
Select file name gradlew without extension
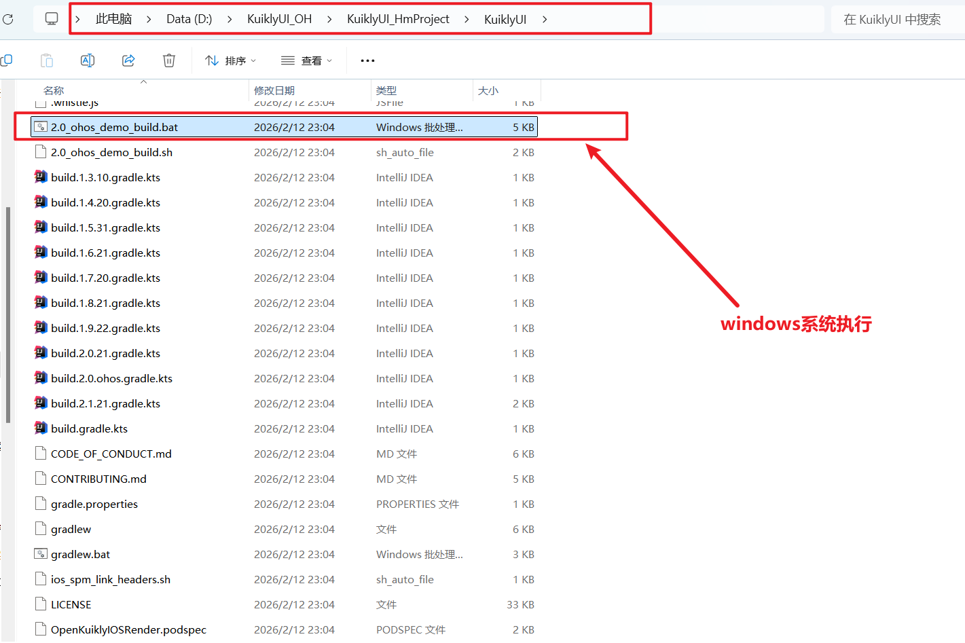coord(71,529)
